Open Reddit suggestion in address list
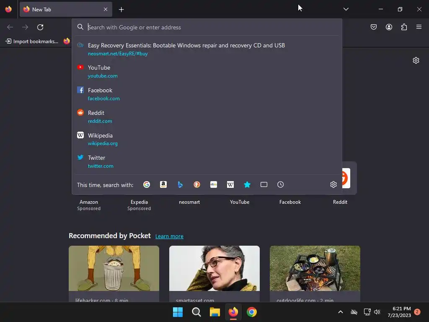Image resolution: width=429 pixels, height=322 pixels. pyautogui.click(x=207, y=117)
